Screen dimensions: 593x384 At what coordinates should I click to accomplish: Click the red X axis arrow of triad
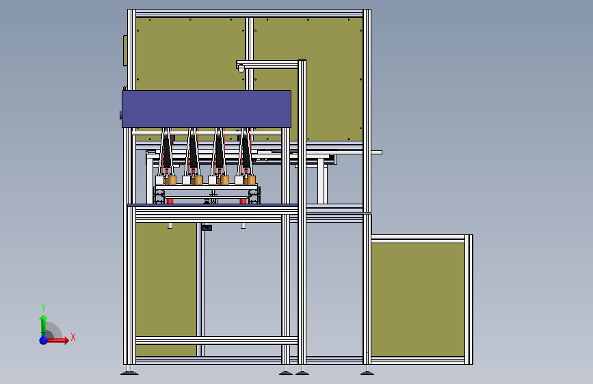tap(59, 340)
